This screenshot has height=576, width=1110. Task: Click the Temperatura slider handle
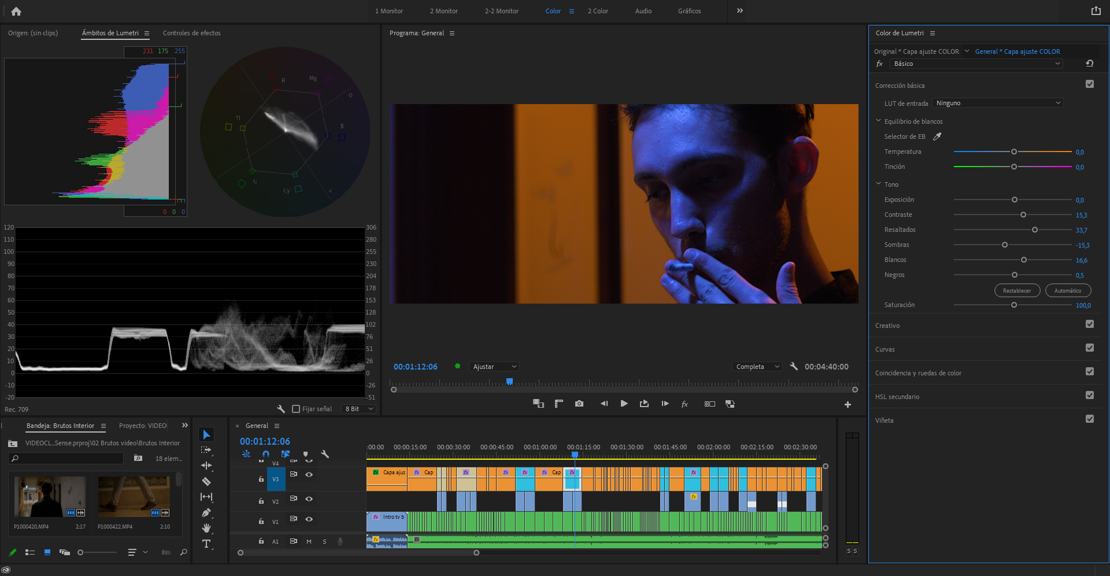(1014, 152)
